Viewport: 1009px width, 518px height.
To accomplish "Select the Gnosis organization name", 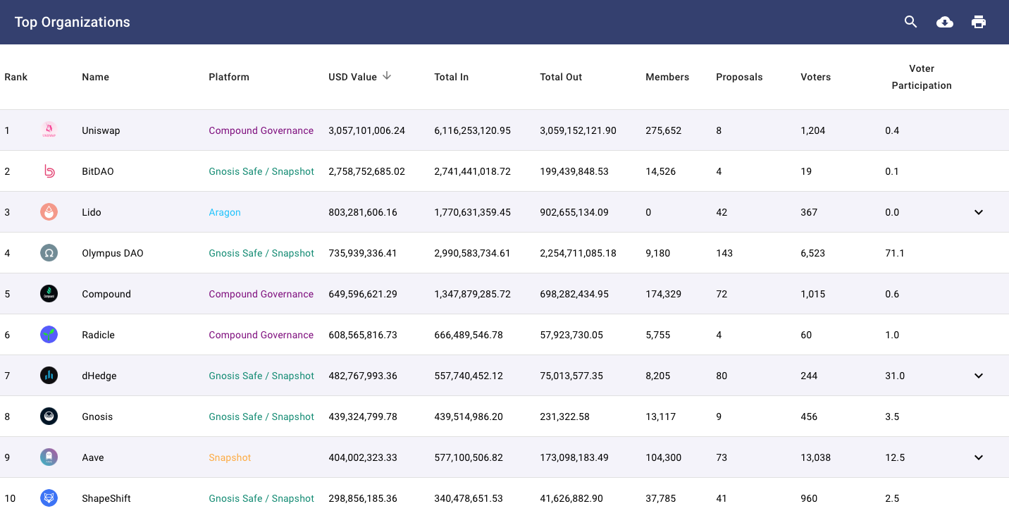I will (97, 417).
